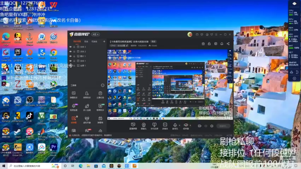Switch to the first scene tab (orange)
The height and width of the screenshot is (169, 301).
(77, 41)
